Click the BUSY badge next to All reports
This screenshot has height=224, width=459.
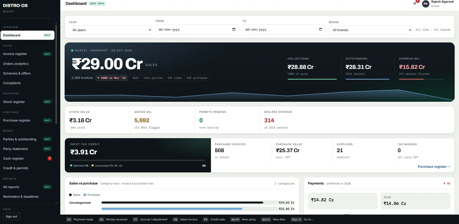click(48, 187)
